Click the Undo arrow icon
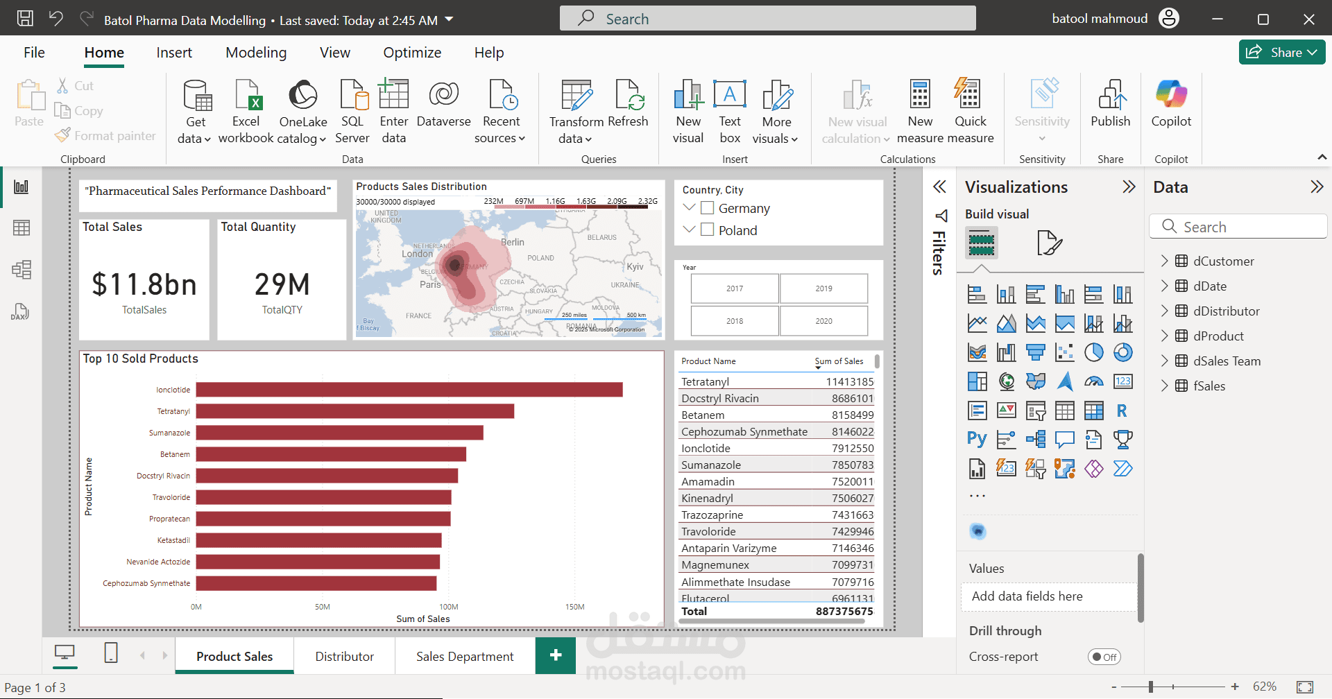Screen dimensions: 1332x699 [56, 19]
